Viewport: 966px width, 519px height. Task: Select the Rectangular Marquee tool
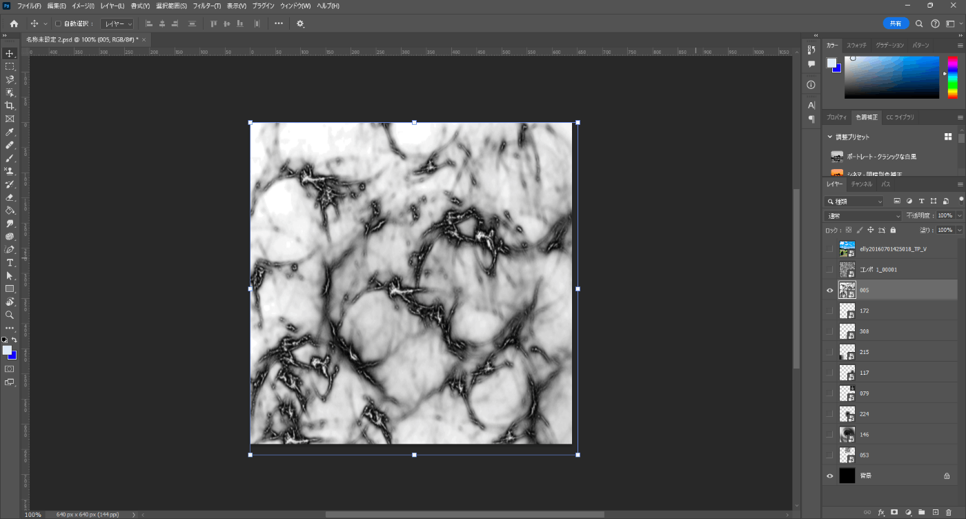click(x=10, y=66)
